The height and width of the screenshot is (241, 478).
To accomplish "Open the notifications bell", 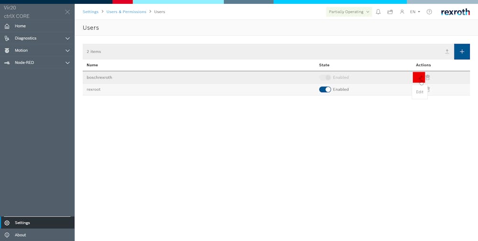I will [378, 12].
